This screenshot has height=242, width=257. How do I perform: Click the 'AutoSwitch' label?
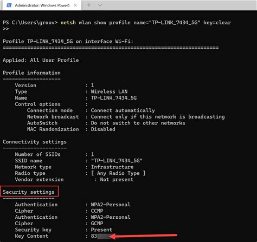point(42,123)
